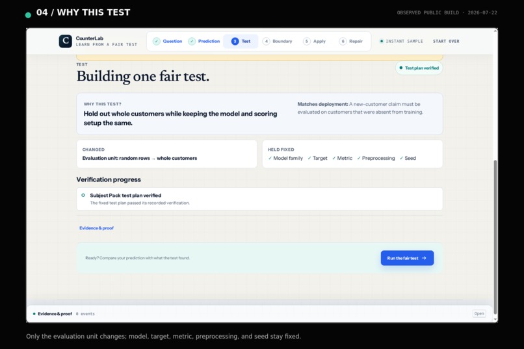
Task: Click the Target held-fixed item
Action: coord(317,158)
